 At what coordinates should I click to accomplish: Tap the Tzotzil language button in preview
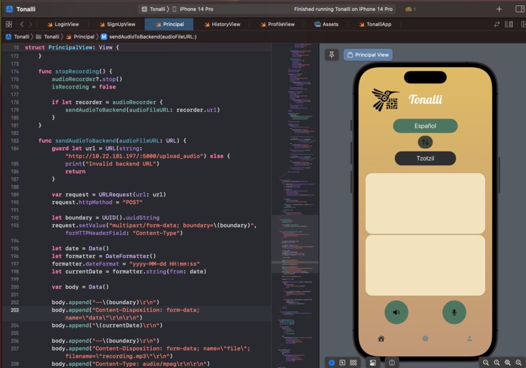(x=425, y=158)
